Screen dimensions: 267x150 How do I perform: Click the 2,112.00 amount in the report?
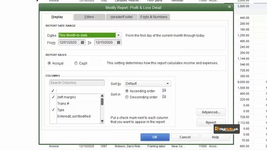click(x=243, y=123)
